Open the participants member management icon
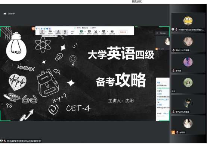Screen dimensions: 207x144 [x=58, y=32]
